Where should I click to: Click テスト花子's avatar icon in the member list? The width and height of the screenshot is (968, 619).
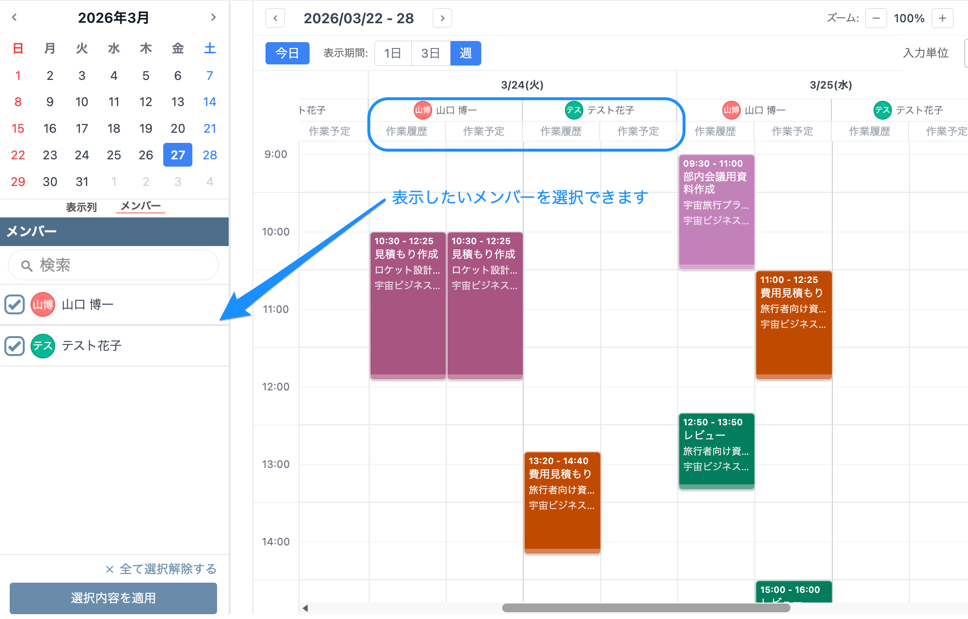43,346
